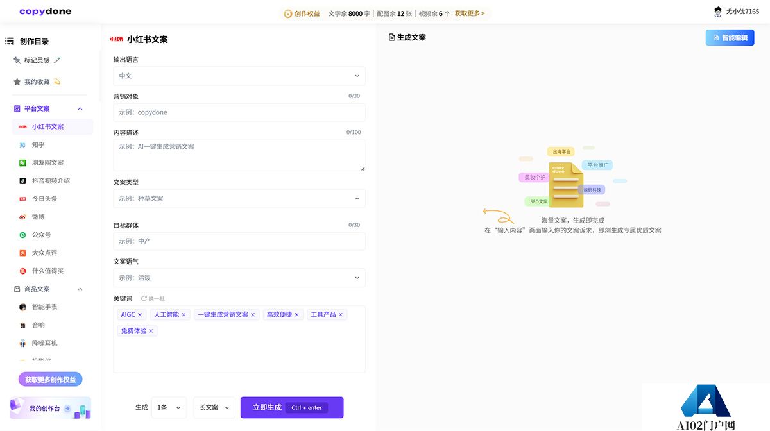Click the 智能手表 product icon

[x=22, y=307]
